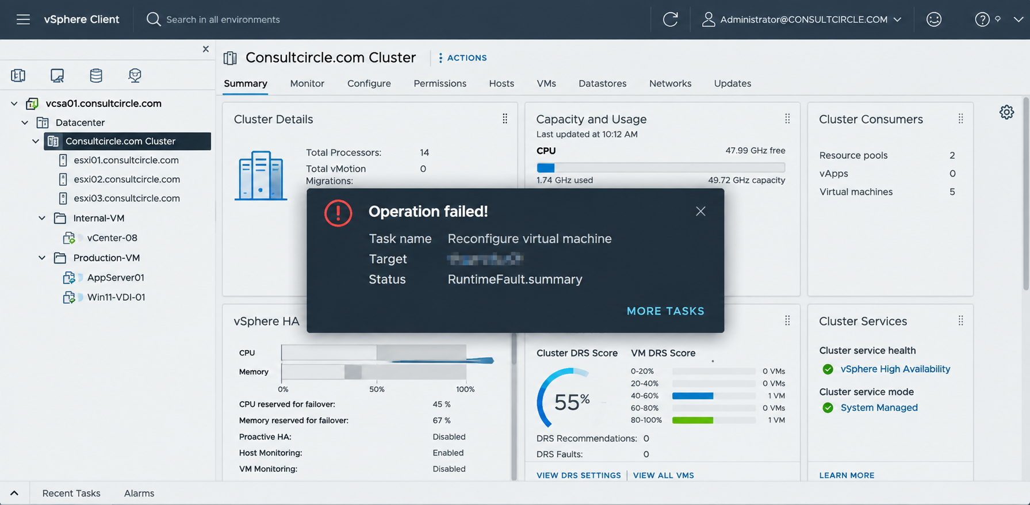Select the Summary tab
Image resolution: width=1030 pixels, height=505 pixels.
246,83
